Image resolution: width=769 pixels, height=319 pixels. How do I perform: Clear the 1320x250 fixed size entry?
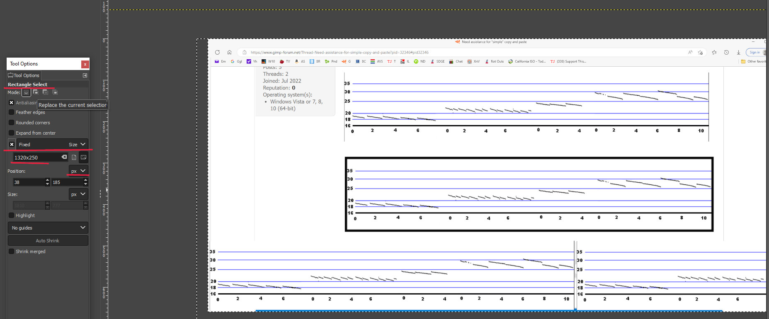(64, 157)
